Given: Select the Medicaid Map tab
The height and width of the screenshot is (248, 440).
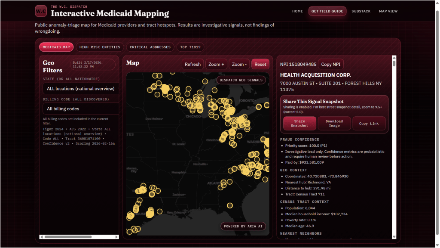Looking at the screenshot, I should point(56,47).
